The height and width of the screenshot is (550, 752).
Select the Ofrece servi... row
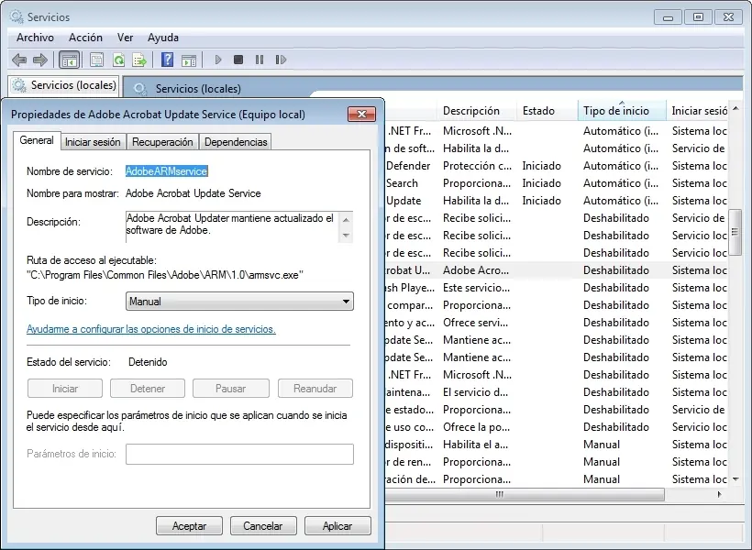coord(557,323)
